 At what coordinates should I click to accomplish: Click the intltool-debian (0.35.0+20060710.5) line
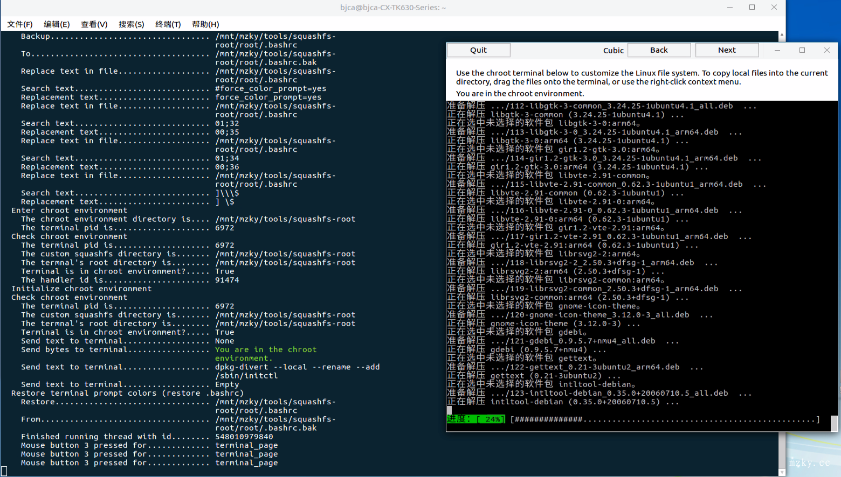563,402
